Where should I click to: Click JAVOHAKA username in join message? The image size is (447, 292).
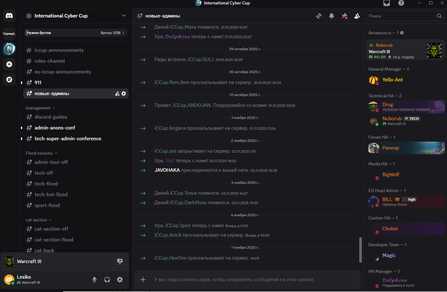point(167,170)
